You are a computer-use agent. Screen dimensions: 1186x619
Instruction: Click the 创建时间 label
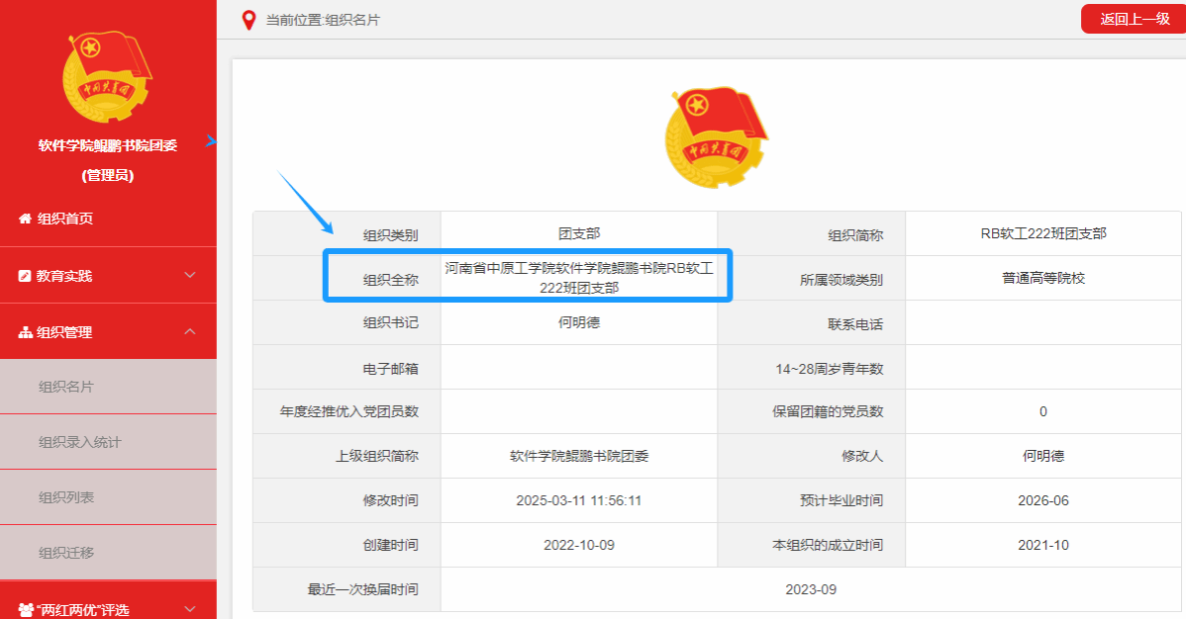(390, 545)
